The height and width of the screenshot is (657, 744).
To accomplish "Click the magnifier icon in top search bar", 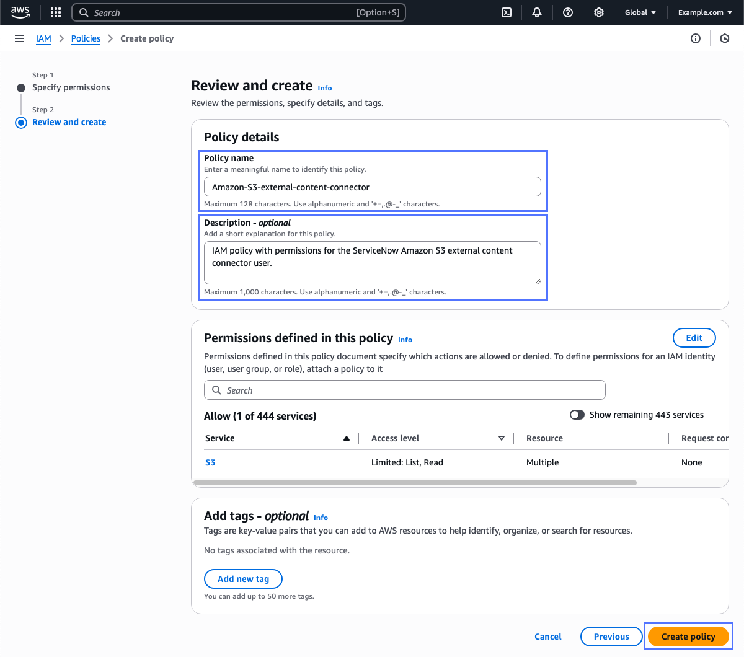I will pyautogui.click(x=84, y=12).
